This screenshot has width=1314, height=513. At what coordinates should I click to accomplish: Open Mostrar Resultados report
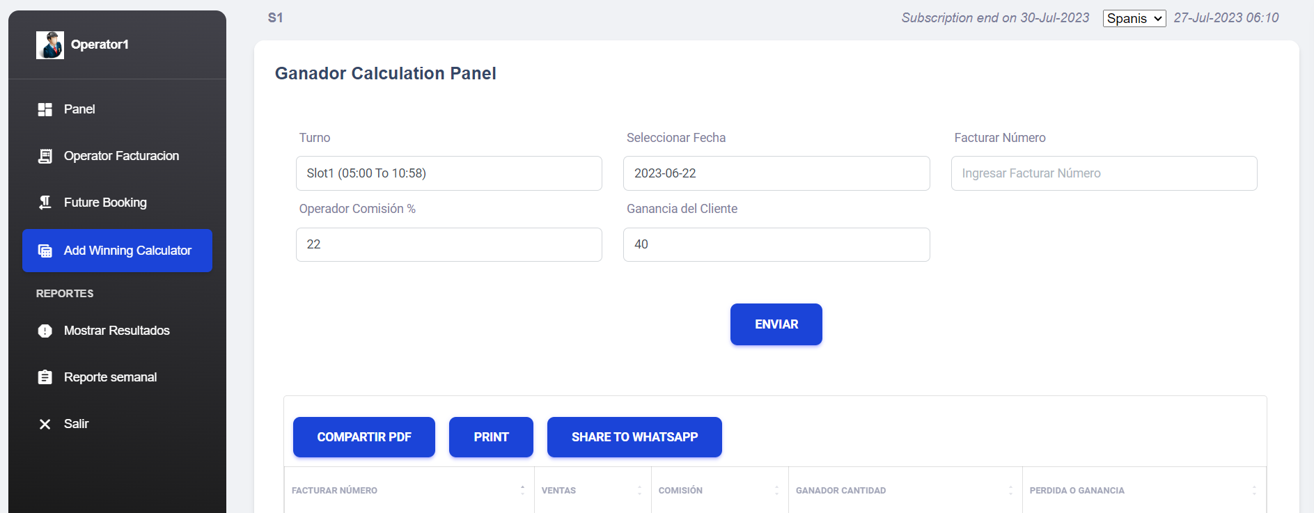pos(117,331)
